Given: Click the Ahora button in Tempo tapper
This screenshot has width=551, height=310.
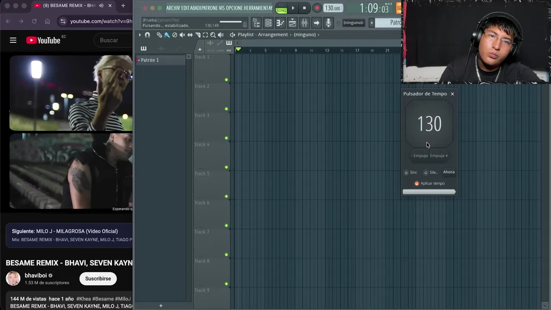Looking at the screenshot, I should tap(449, 172).
